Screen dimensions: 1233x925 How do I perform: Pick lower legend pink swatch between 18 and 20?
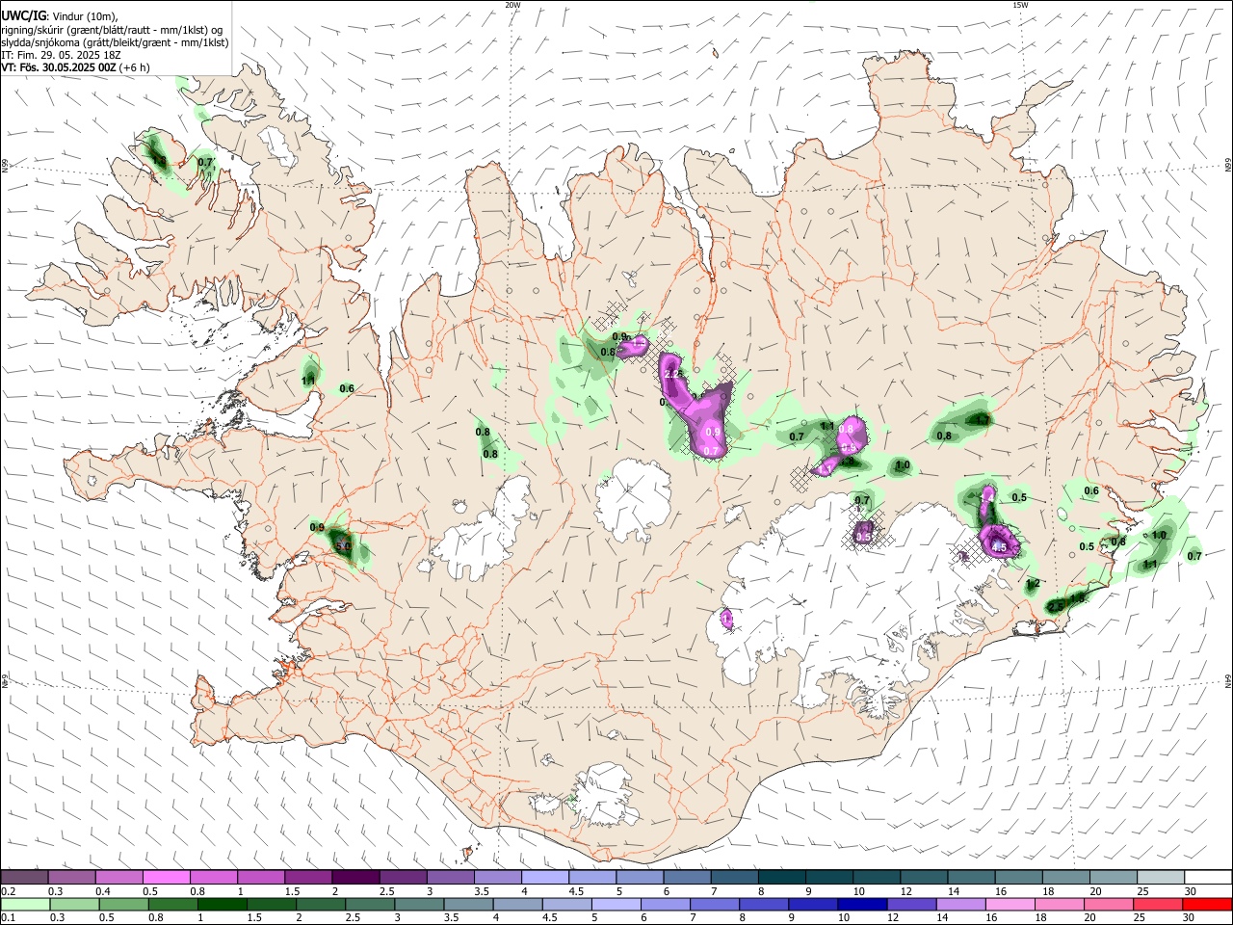(x=1061, y=904)
